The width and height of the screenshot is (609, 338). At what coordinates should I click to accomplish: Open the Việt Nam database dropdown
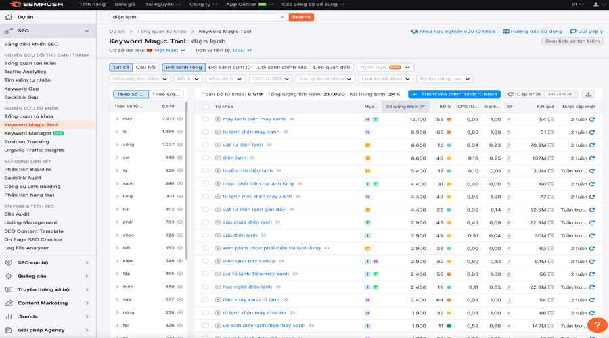[166, 50]
